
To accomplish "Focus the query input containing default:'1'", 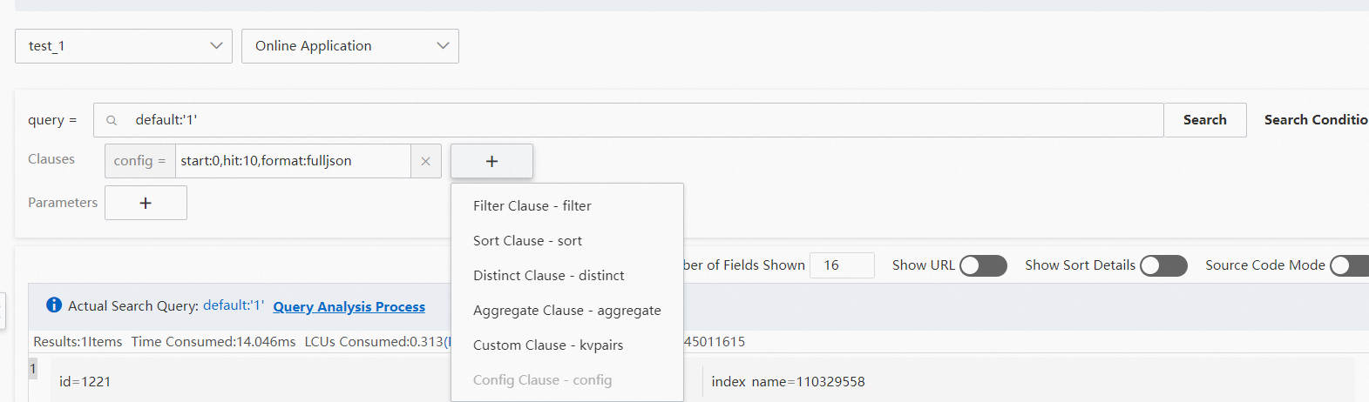I will coord(628,120).
